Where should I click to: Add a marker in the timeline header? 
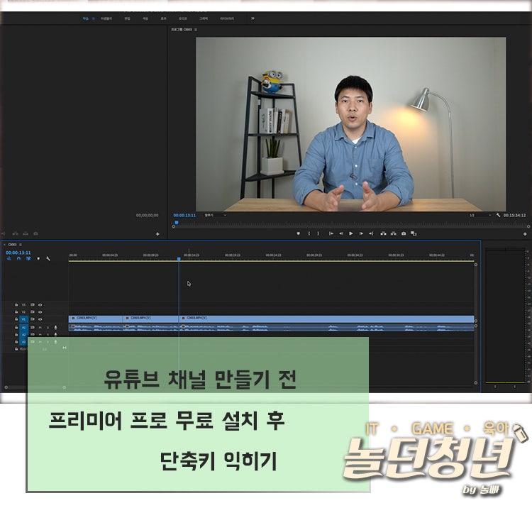[x=38, y=258]
